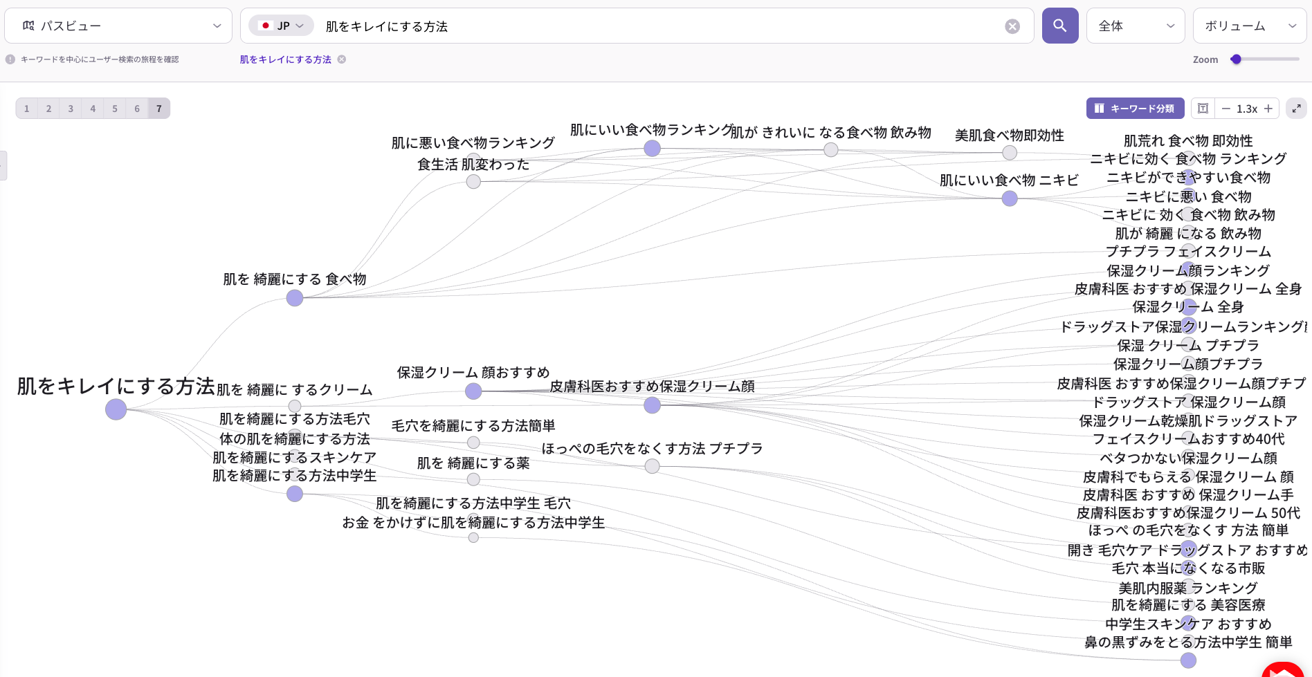The height and width of the screenshot is (677, 1312).
Task: Click the 鼻の黒ずみをとる方法中学生 簡単 label
Action: click(1188, 642)
